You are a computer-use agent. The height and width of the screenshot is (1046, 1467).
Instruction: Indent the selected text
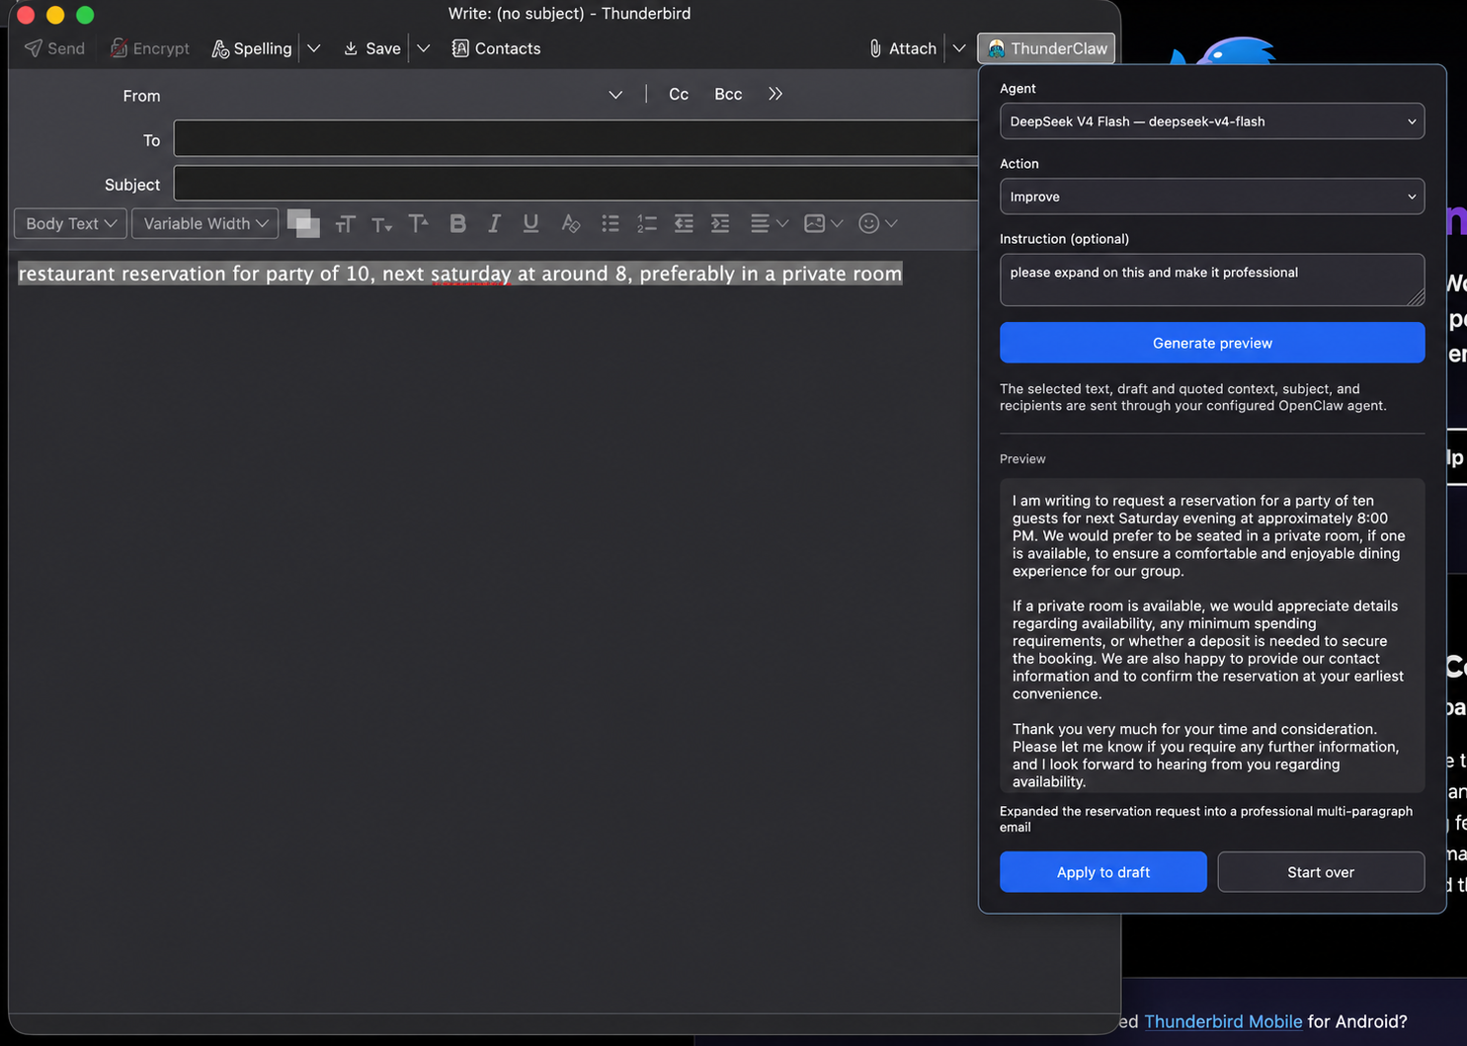coord(720,224)
